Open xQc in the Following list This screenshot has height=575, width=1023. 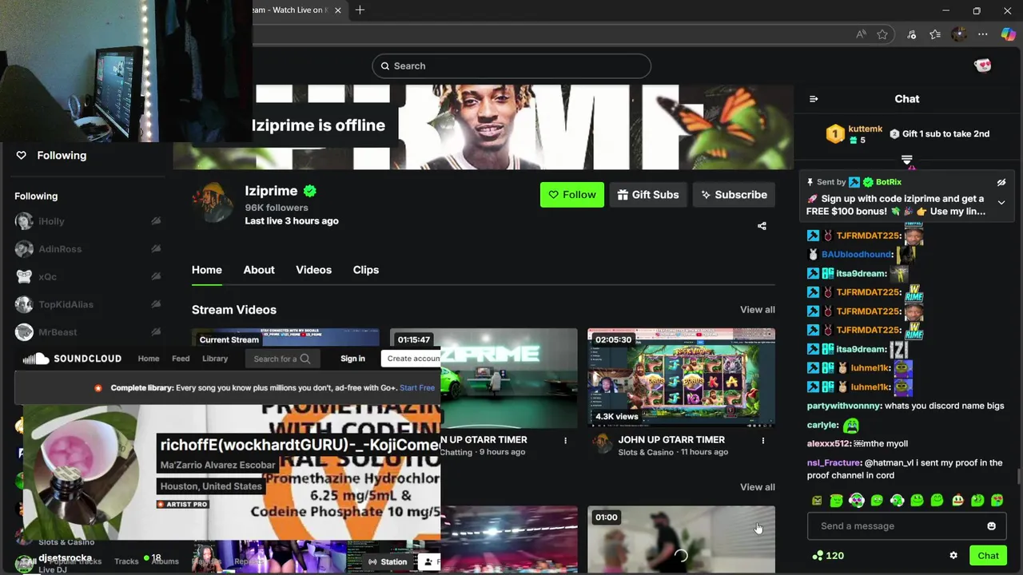point(47,277)
